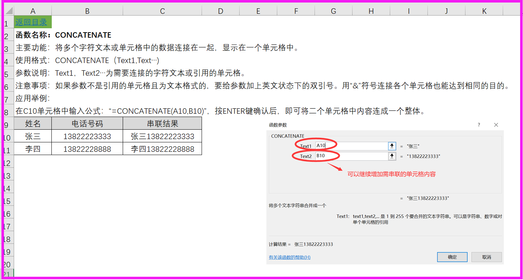Click the Text2 range selector icon

click(392, 156)
